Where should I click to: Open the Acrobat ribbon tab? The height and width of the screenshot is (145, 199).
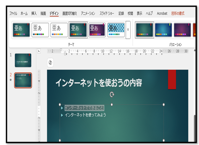[162, 13]
